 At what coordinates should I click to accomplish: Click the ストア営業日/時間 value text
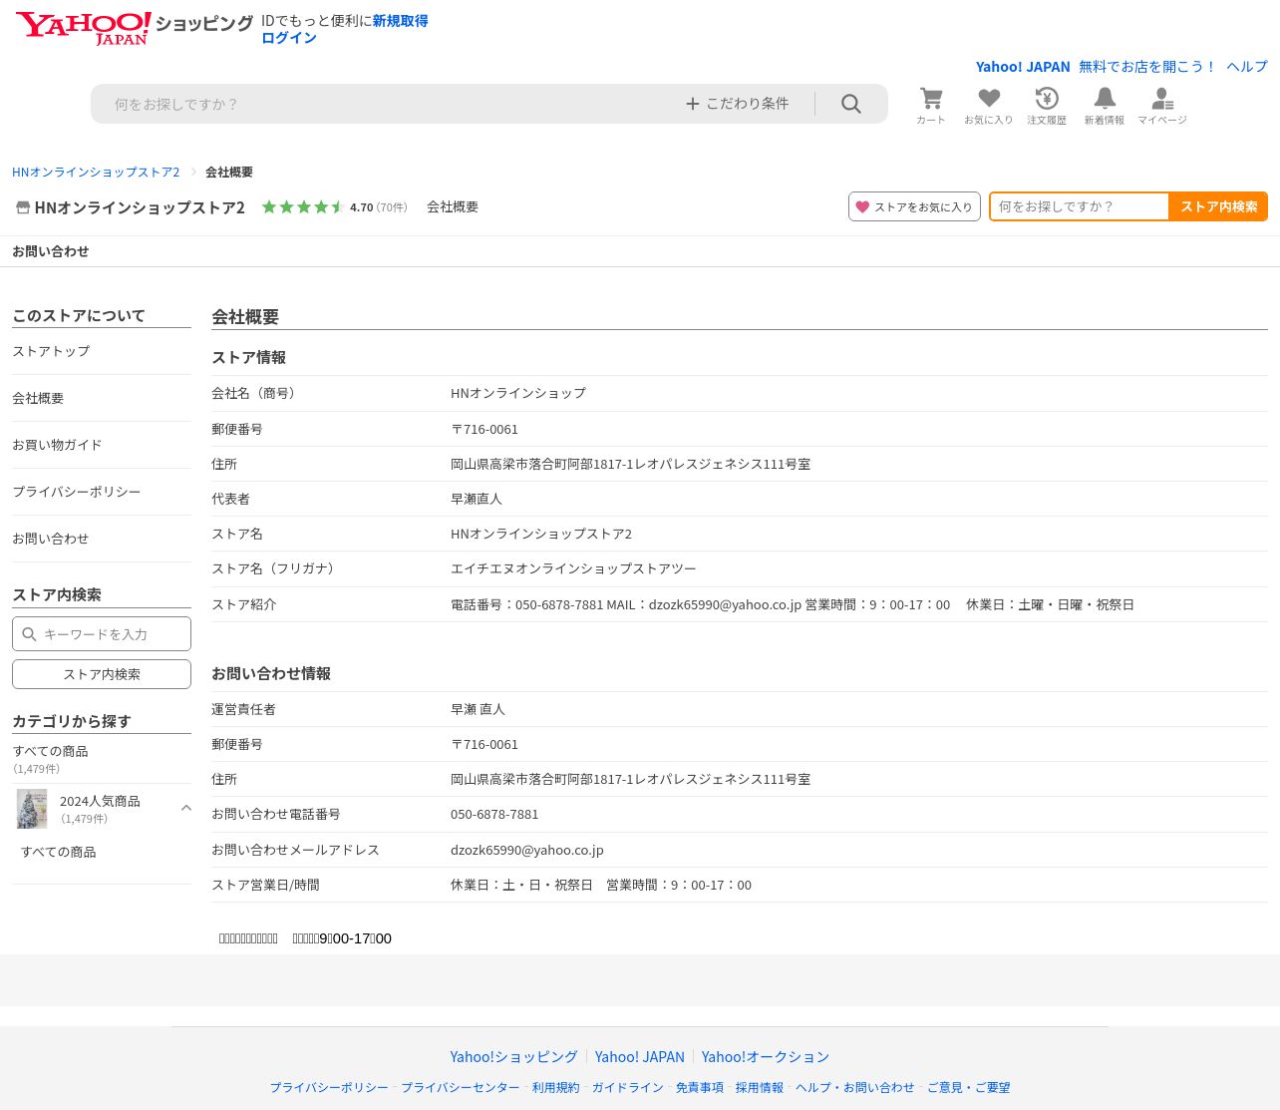pyautogui.click(x=601, y=885)
